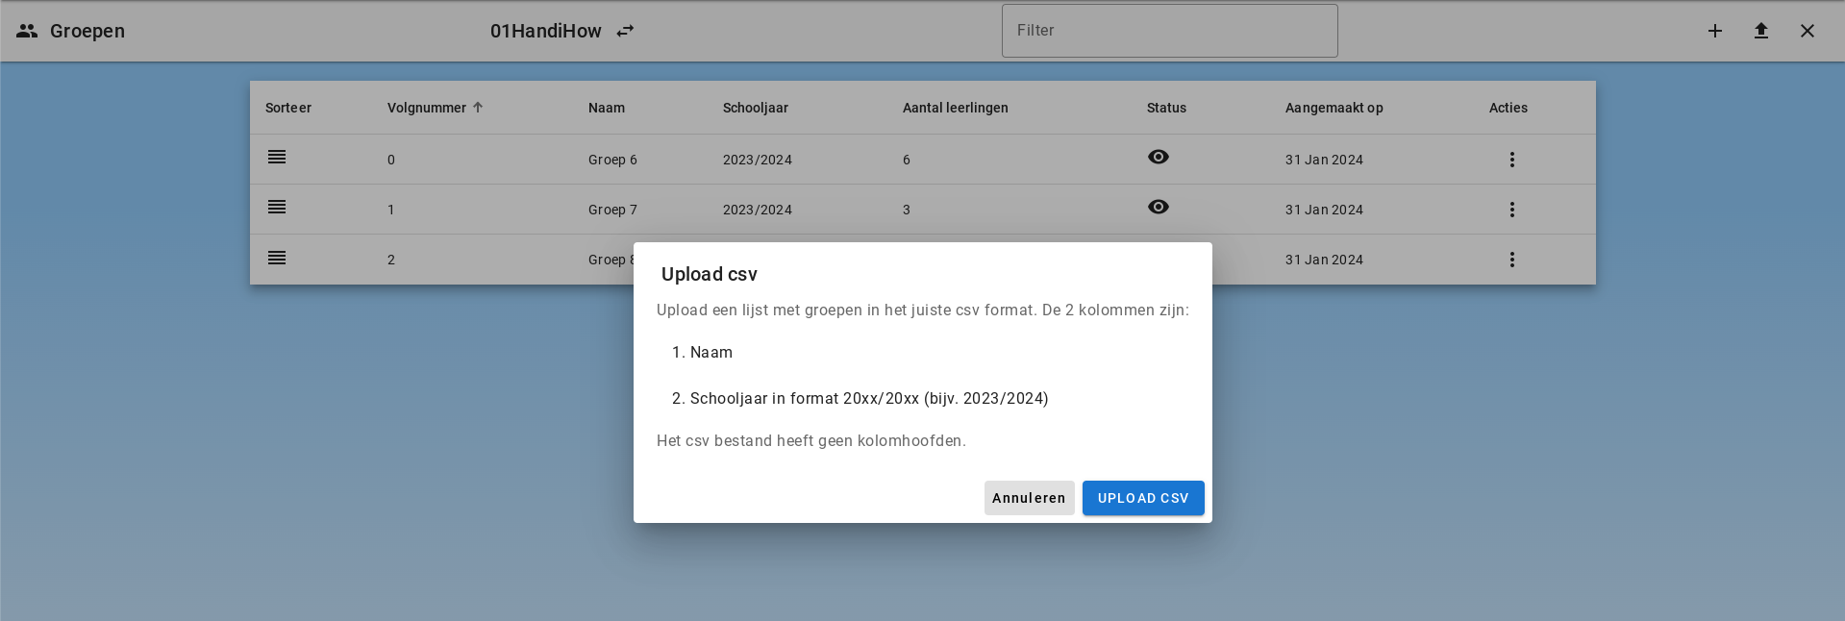Toggle visibility status of Groep 6
The height and width of the screenshot is (621, 1845).
tap(1158, 157)
